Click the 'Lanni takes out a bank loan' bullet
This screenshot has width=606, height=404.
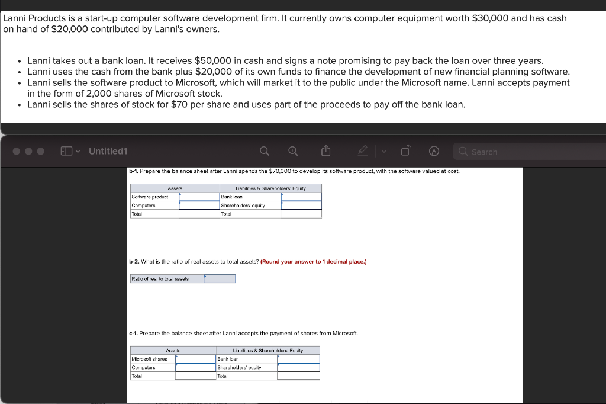click(285, 61)
